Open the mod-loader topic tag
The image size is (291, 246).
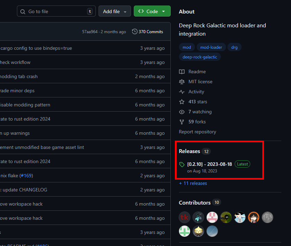point(211,47)
